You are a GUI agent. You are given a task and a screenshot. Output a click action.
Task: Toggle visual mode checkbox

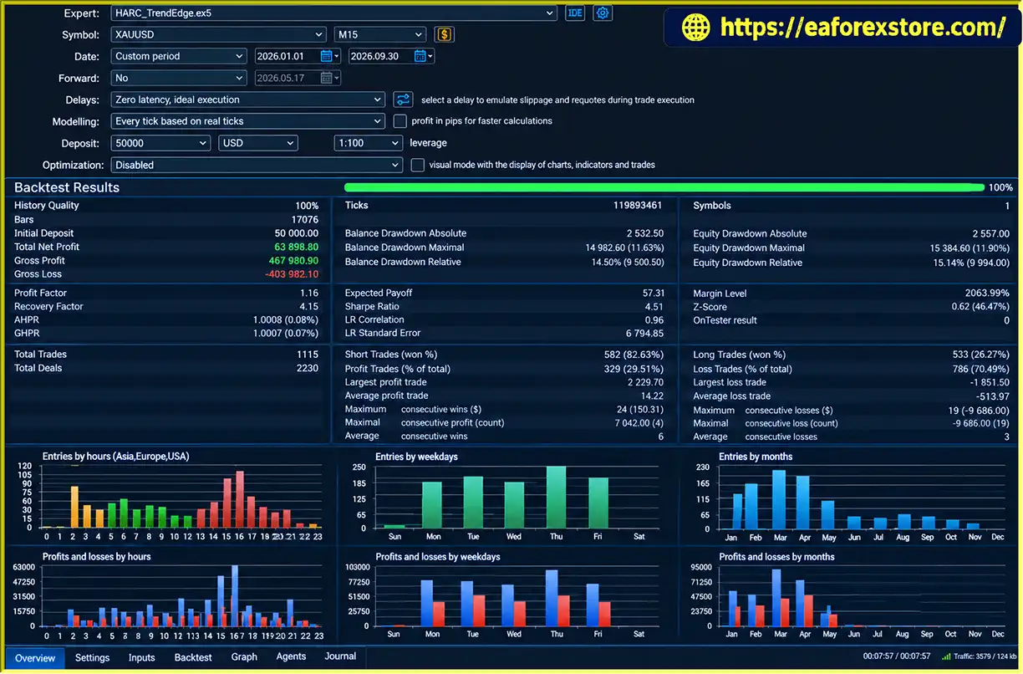coord(418,165)
